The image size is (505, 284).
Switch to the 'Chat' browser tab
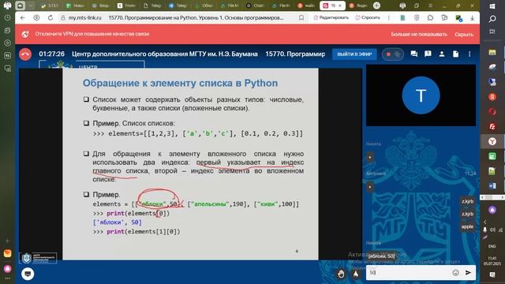pos(255,6)
